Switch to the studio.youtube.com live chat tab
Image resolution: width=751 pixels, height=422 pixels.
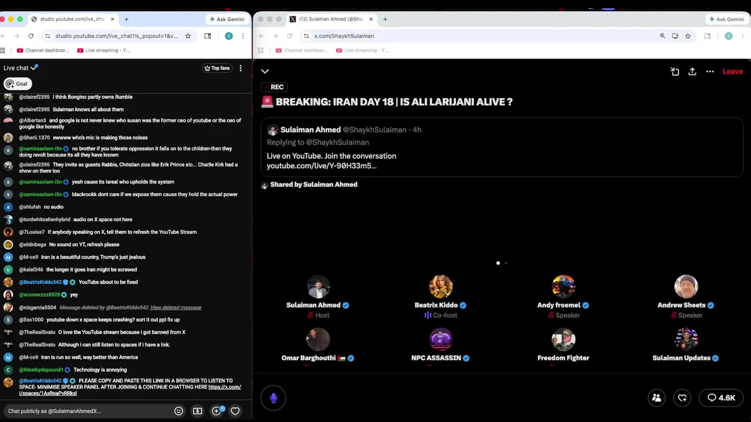[x=72, y=19]
